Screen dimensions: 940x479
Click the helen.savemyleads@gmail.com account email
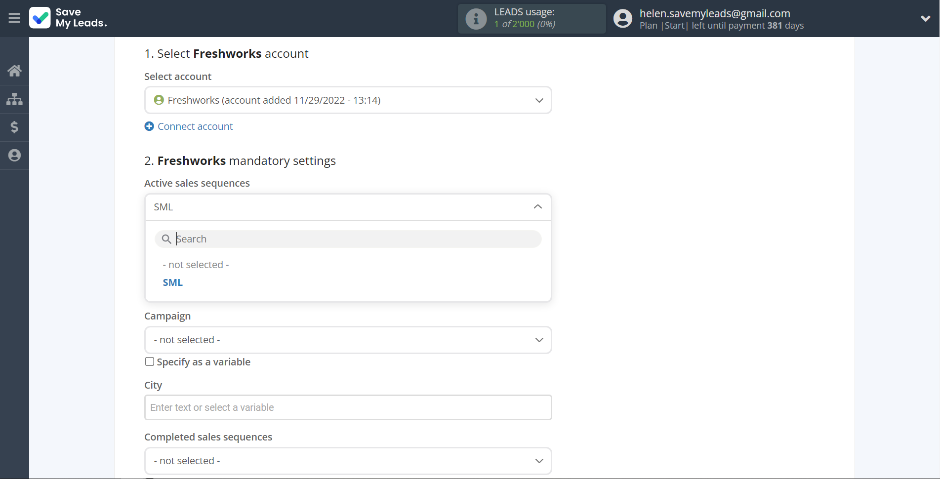tap(715, 13)
